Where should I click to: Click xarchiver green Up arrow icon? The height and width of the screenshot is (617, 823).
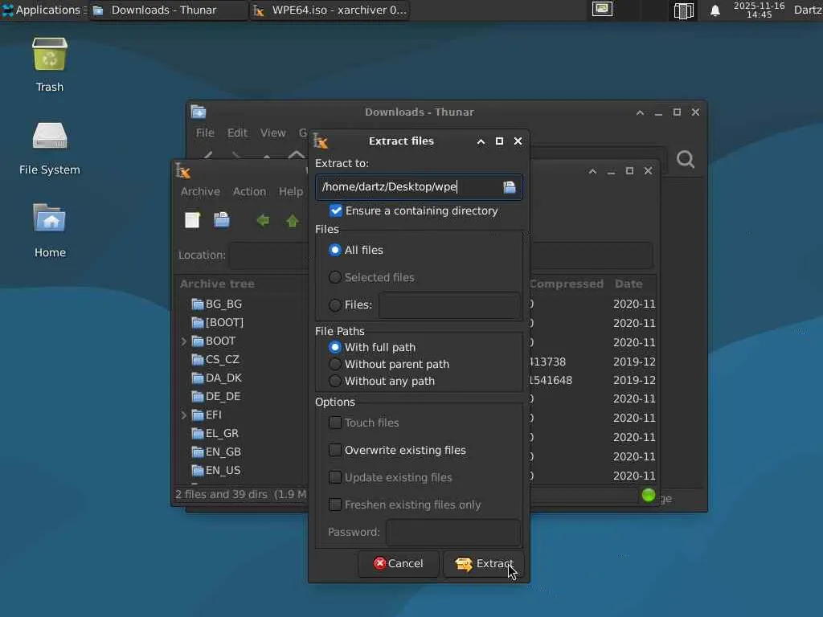pyautogui.click(x=293, y=220)
